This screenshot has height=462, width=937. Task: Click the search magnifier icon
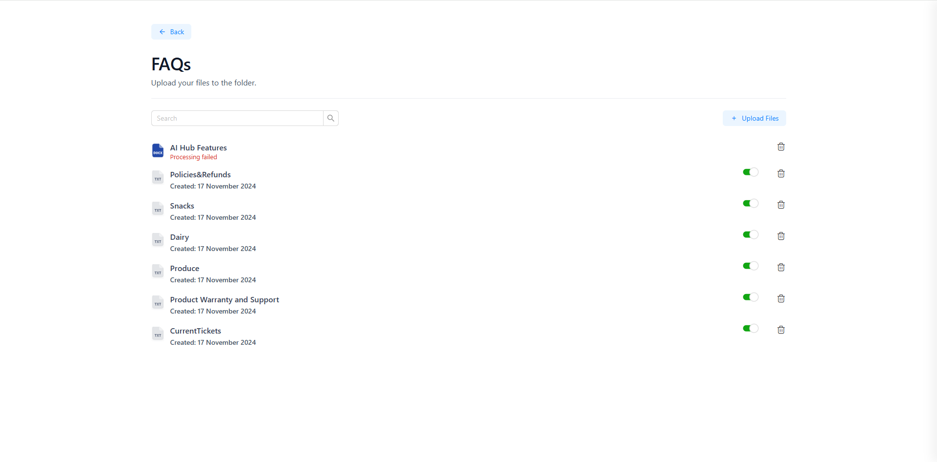pos(331,118)
